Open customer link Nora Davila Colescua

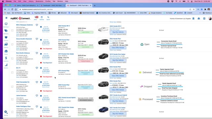(23, 53)
